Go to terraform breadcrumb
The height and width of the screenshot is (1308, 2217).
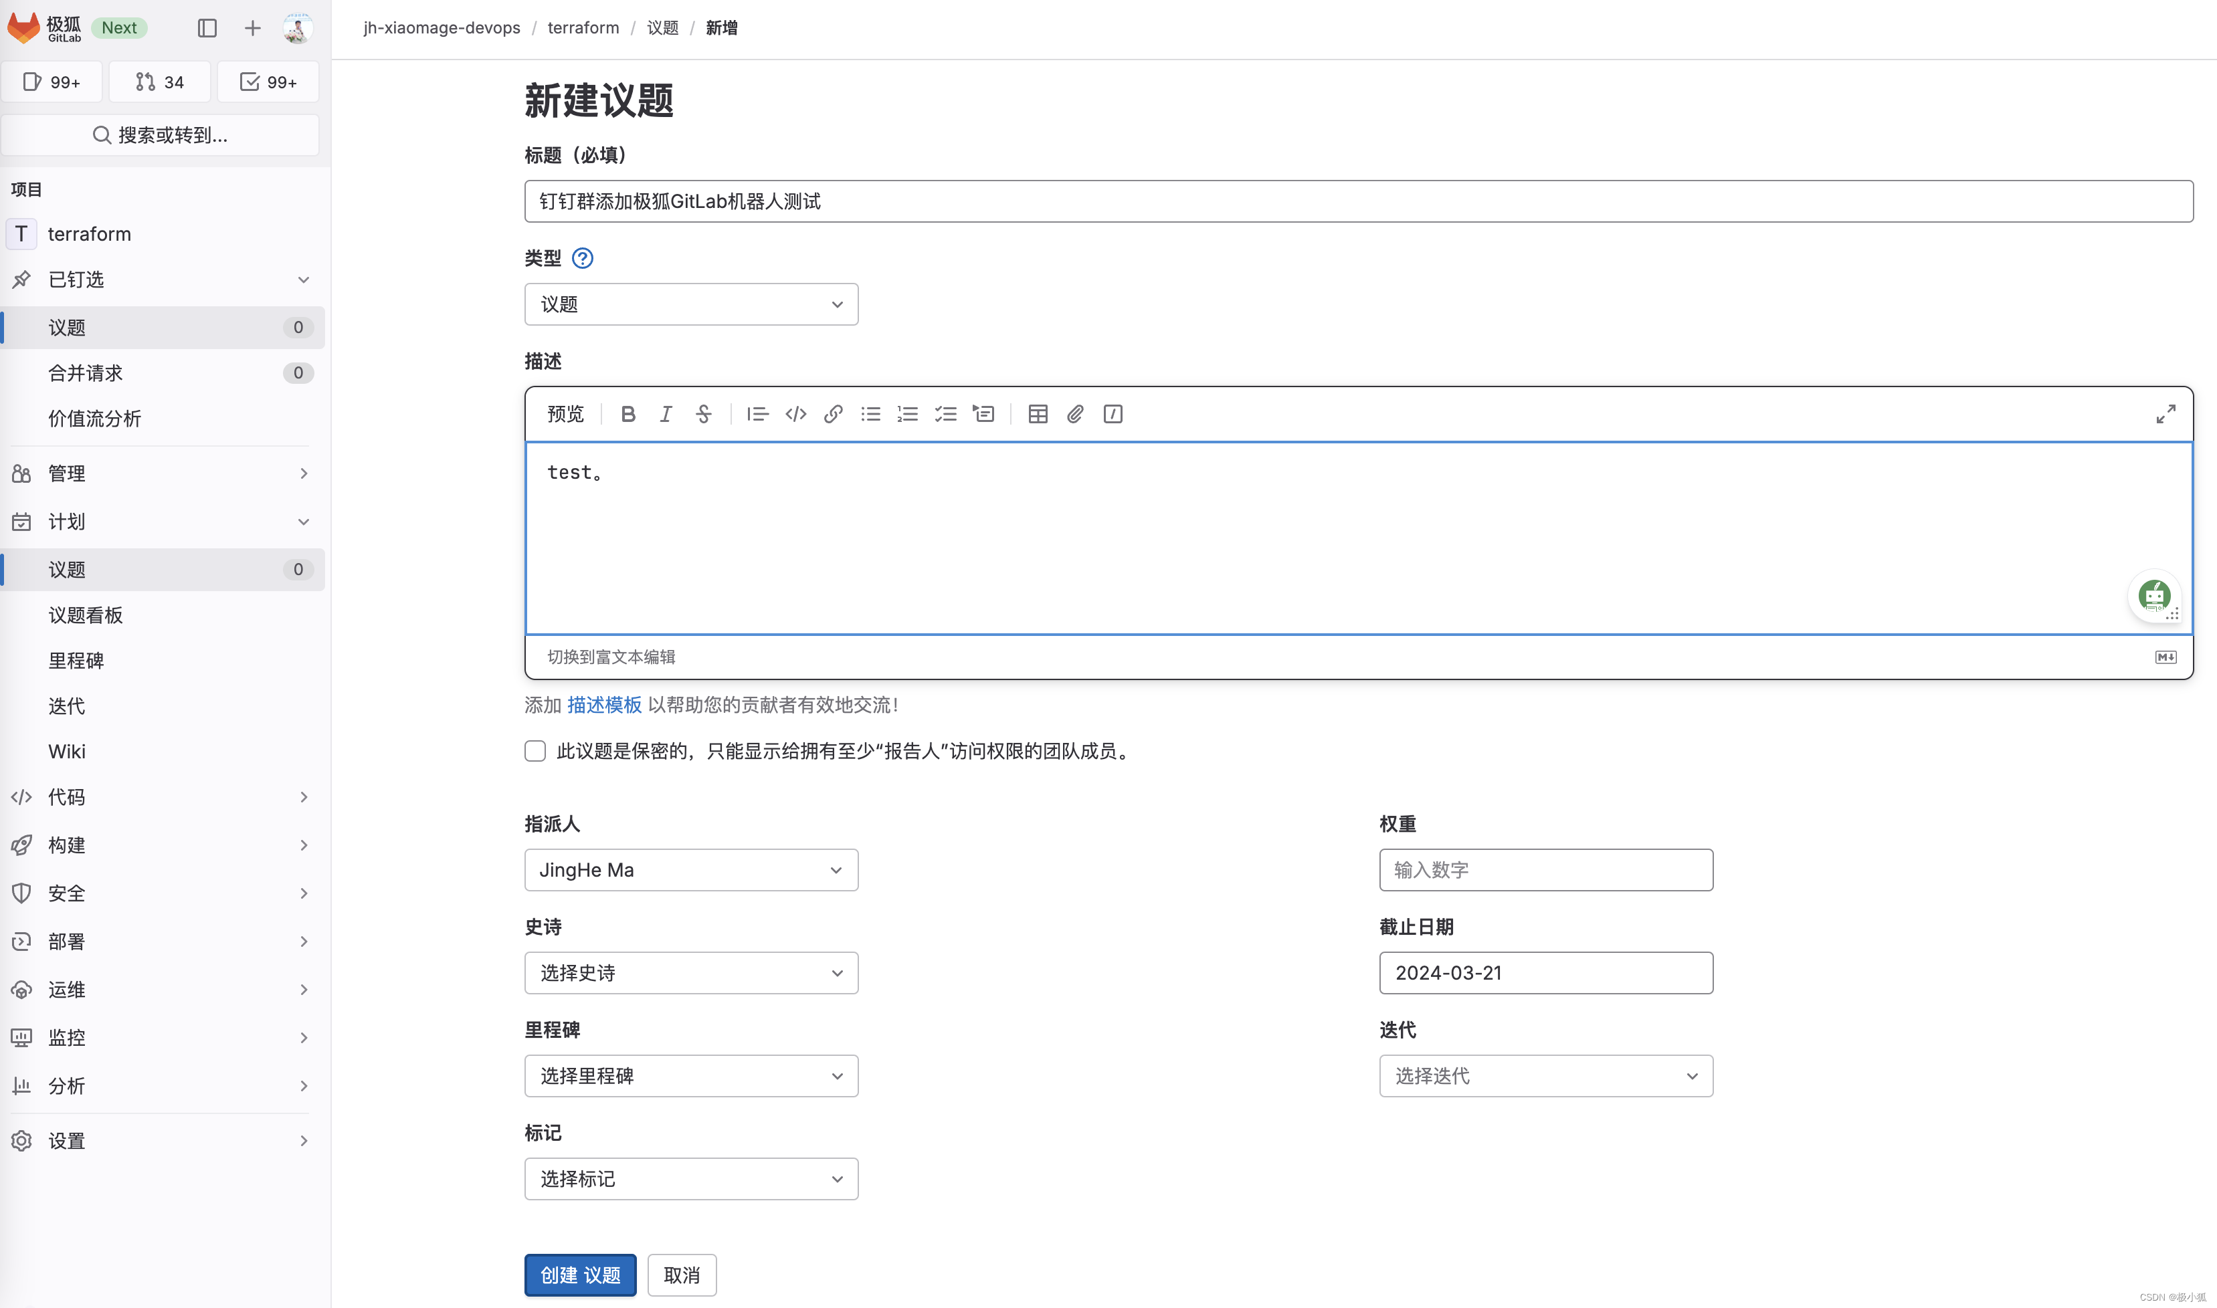coord(583,28)
